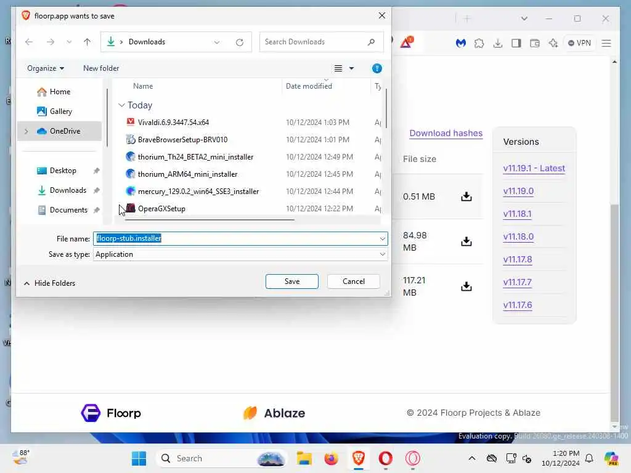
Task: Open version v11.19.1 - Latest
Action: 534,168
